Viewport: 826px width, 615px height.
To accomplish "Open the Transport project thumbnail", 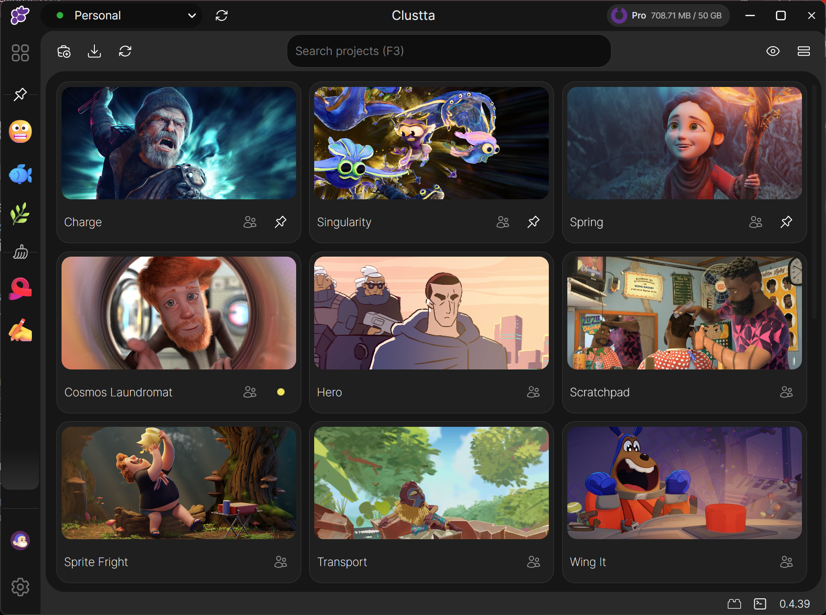I will click(431, 483).
